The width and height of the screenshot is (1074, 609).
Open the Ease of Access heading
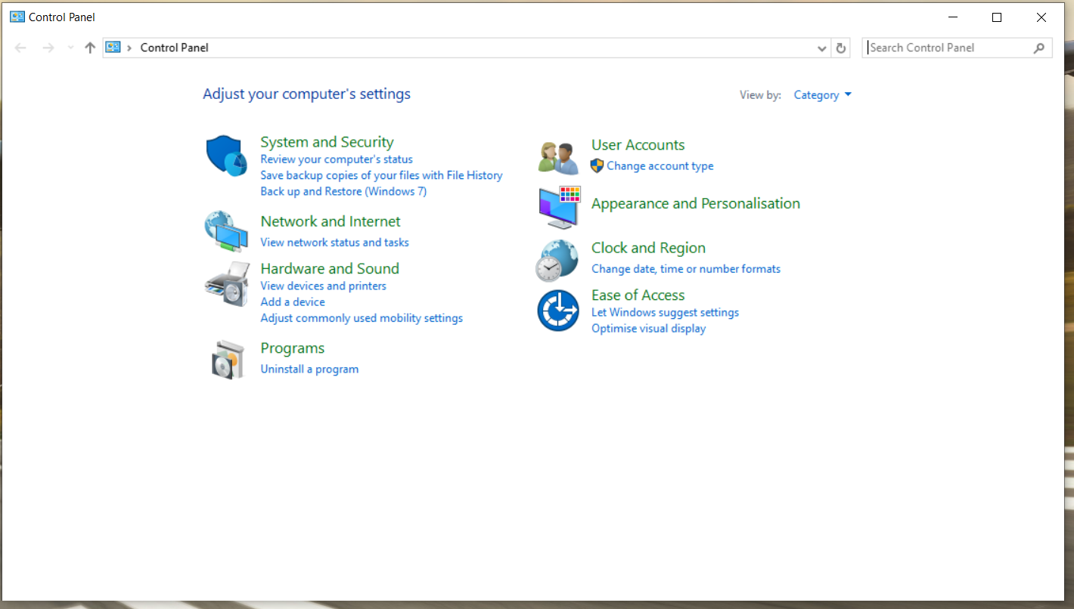(x=638, y=295)
